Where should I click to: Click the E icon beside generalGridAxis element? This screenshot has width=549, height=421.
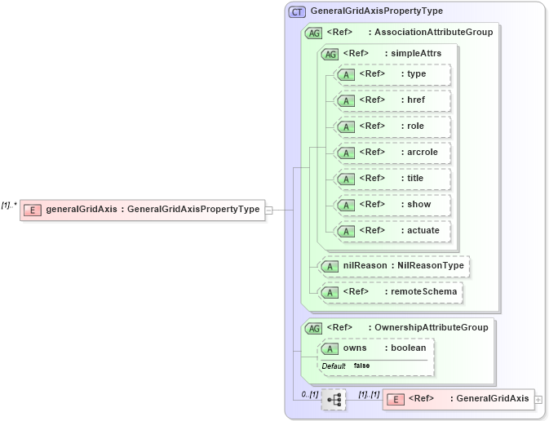(32, 210)
